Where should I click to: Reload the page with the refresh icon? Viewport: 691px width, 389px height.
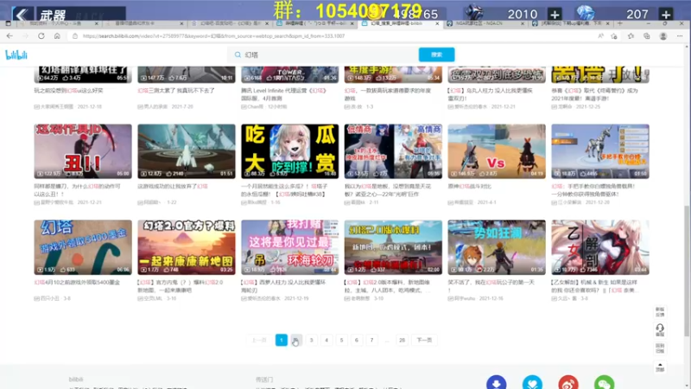[41, 36]
